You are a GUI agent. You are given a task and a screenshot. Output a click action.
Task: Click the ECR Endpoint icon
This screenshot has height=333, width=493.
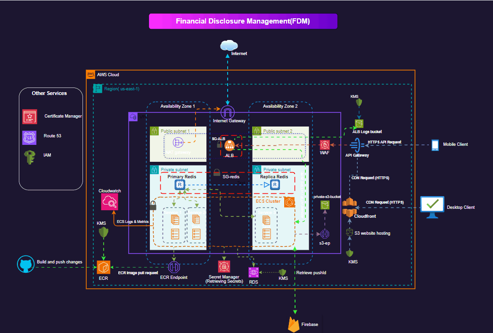(x=174, y=268)
